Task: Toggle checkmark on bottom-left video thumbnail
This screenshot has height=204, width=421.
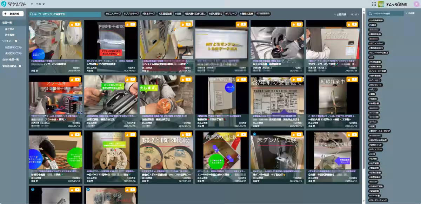Action: pos(32,189)
